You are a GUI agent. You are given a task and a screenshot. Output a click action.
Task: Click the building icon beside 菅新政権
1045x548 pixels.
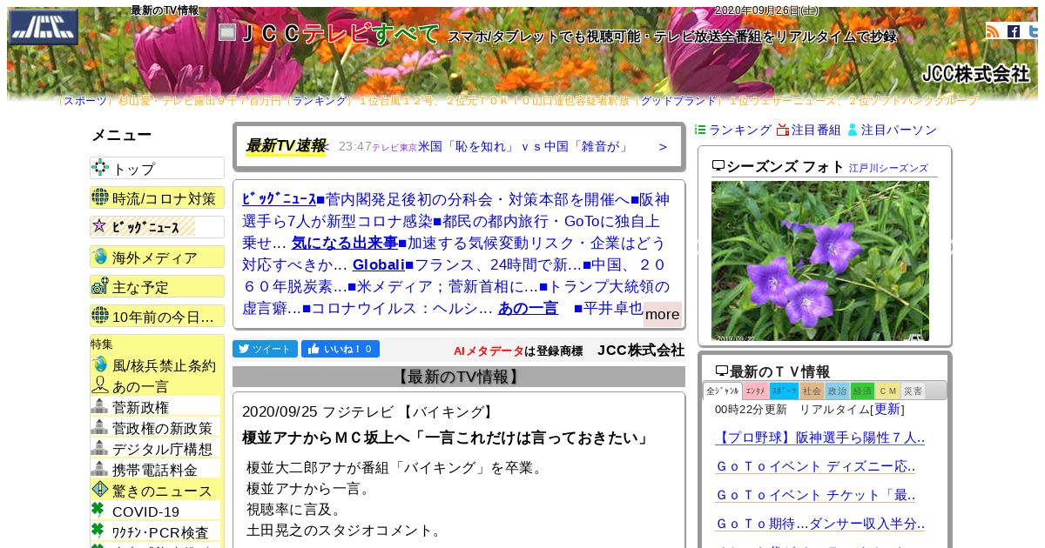tap(99, 406)
